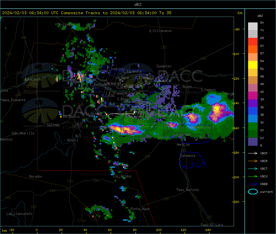
Task: Click the 'Guico' place label
Action: [x=187, y=86]
